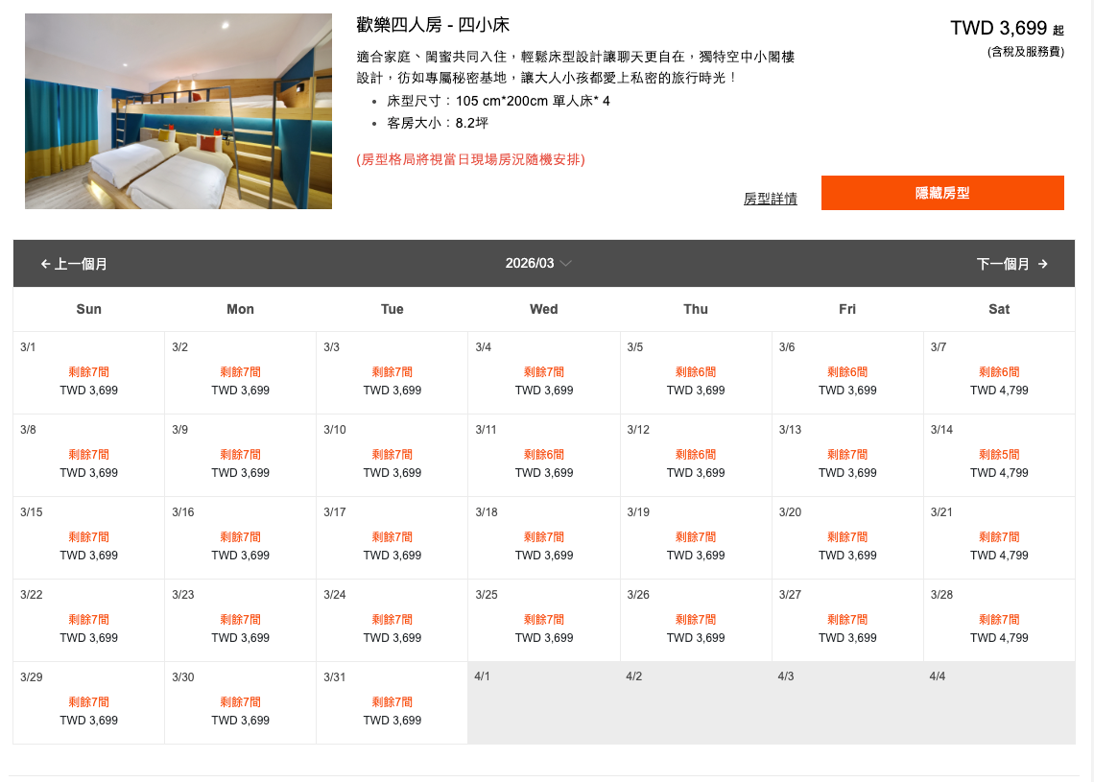The width and height of the screenshot is (1094, 782).
Task: Select the 3/29 Sunday date cell
Action: pyautogui.click(x=88, y=703)
